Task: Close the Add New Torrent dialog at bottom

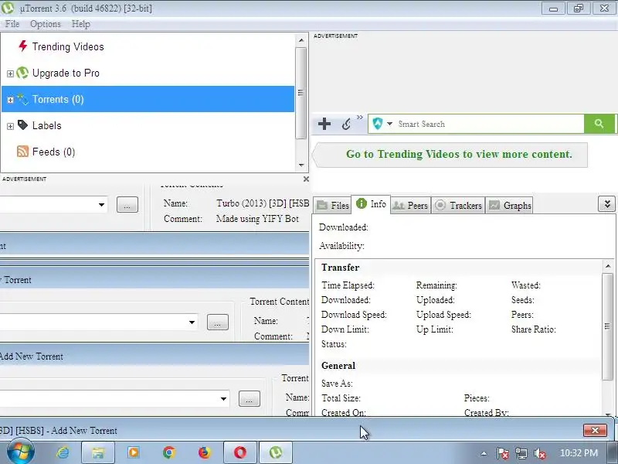Action: pos(595,430)
